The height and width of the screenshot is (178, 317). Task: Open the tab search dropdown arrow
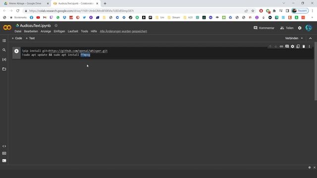(x=284, y=3)
